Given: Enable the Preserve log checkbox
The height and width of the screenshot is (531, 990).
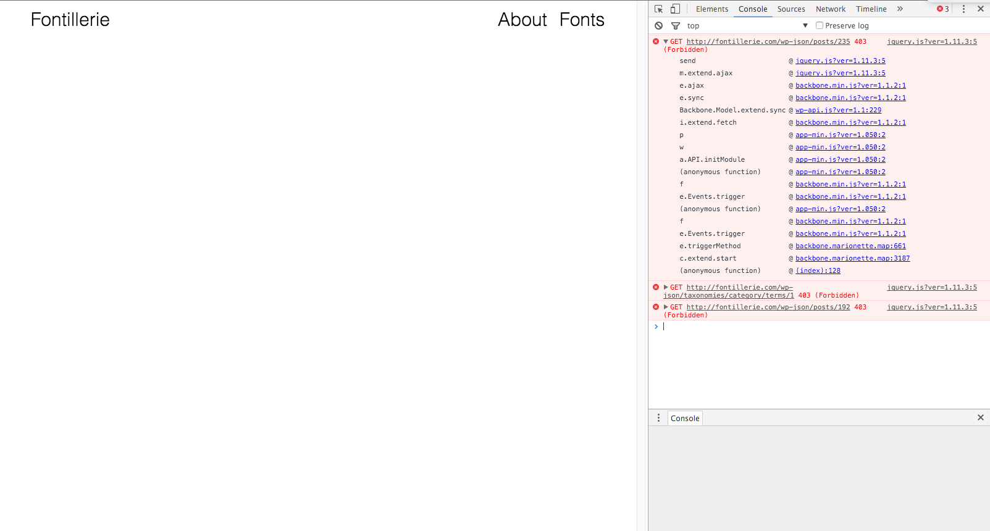Looking at the screenshot, I should point(820,25).
